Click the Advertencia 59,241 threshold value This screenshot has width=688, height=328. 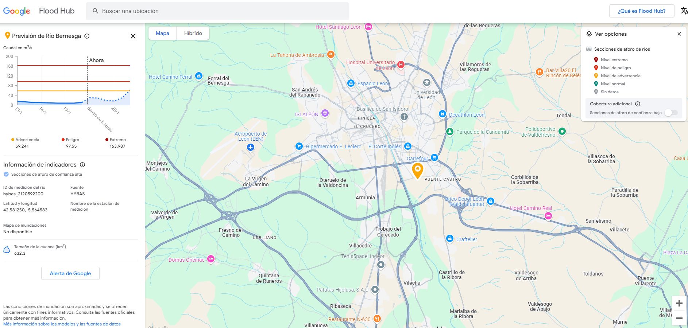pos(22,146)
